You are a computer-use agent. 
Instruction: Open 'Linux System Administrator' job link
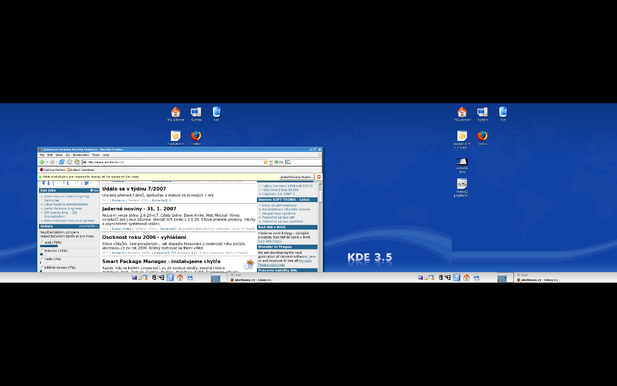pos(66,205)
